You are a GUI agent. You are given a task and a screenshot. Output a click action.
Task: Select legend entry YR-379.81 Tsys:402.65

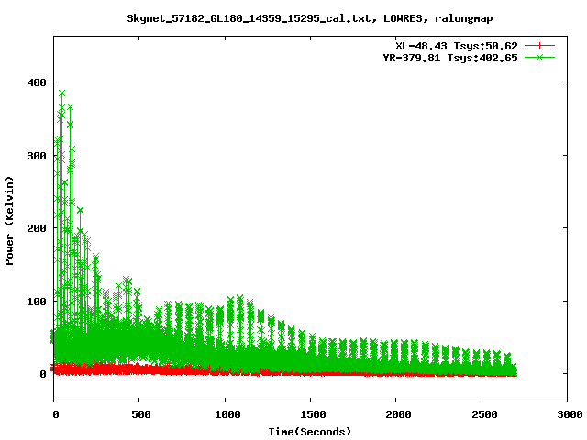tap(450, 58)
